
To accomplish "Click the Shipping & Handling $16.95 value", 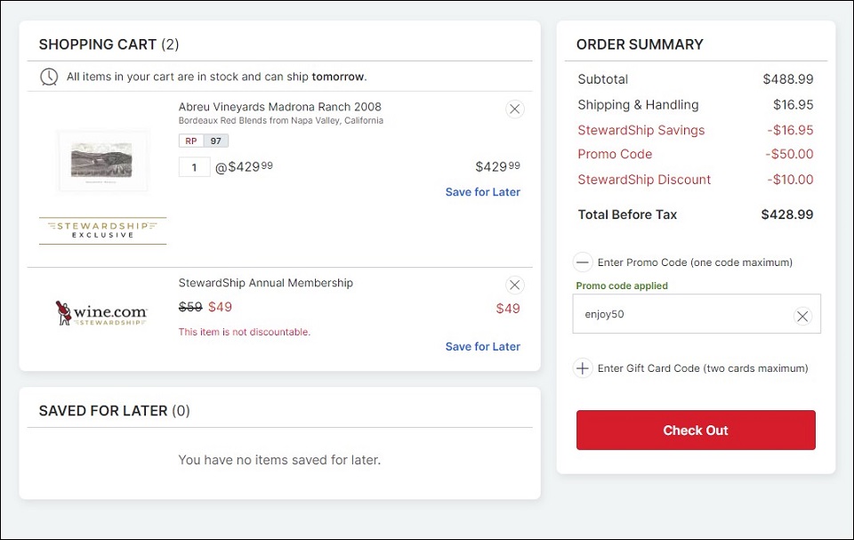I will point(793,105).
